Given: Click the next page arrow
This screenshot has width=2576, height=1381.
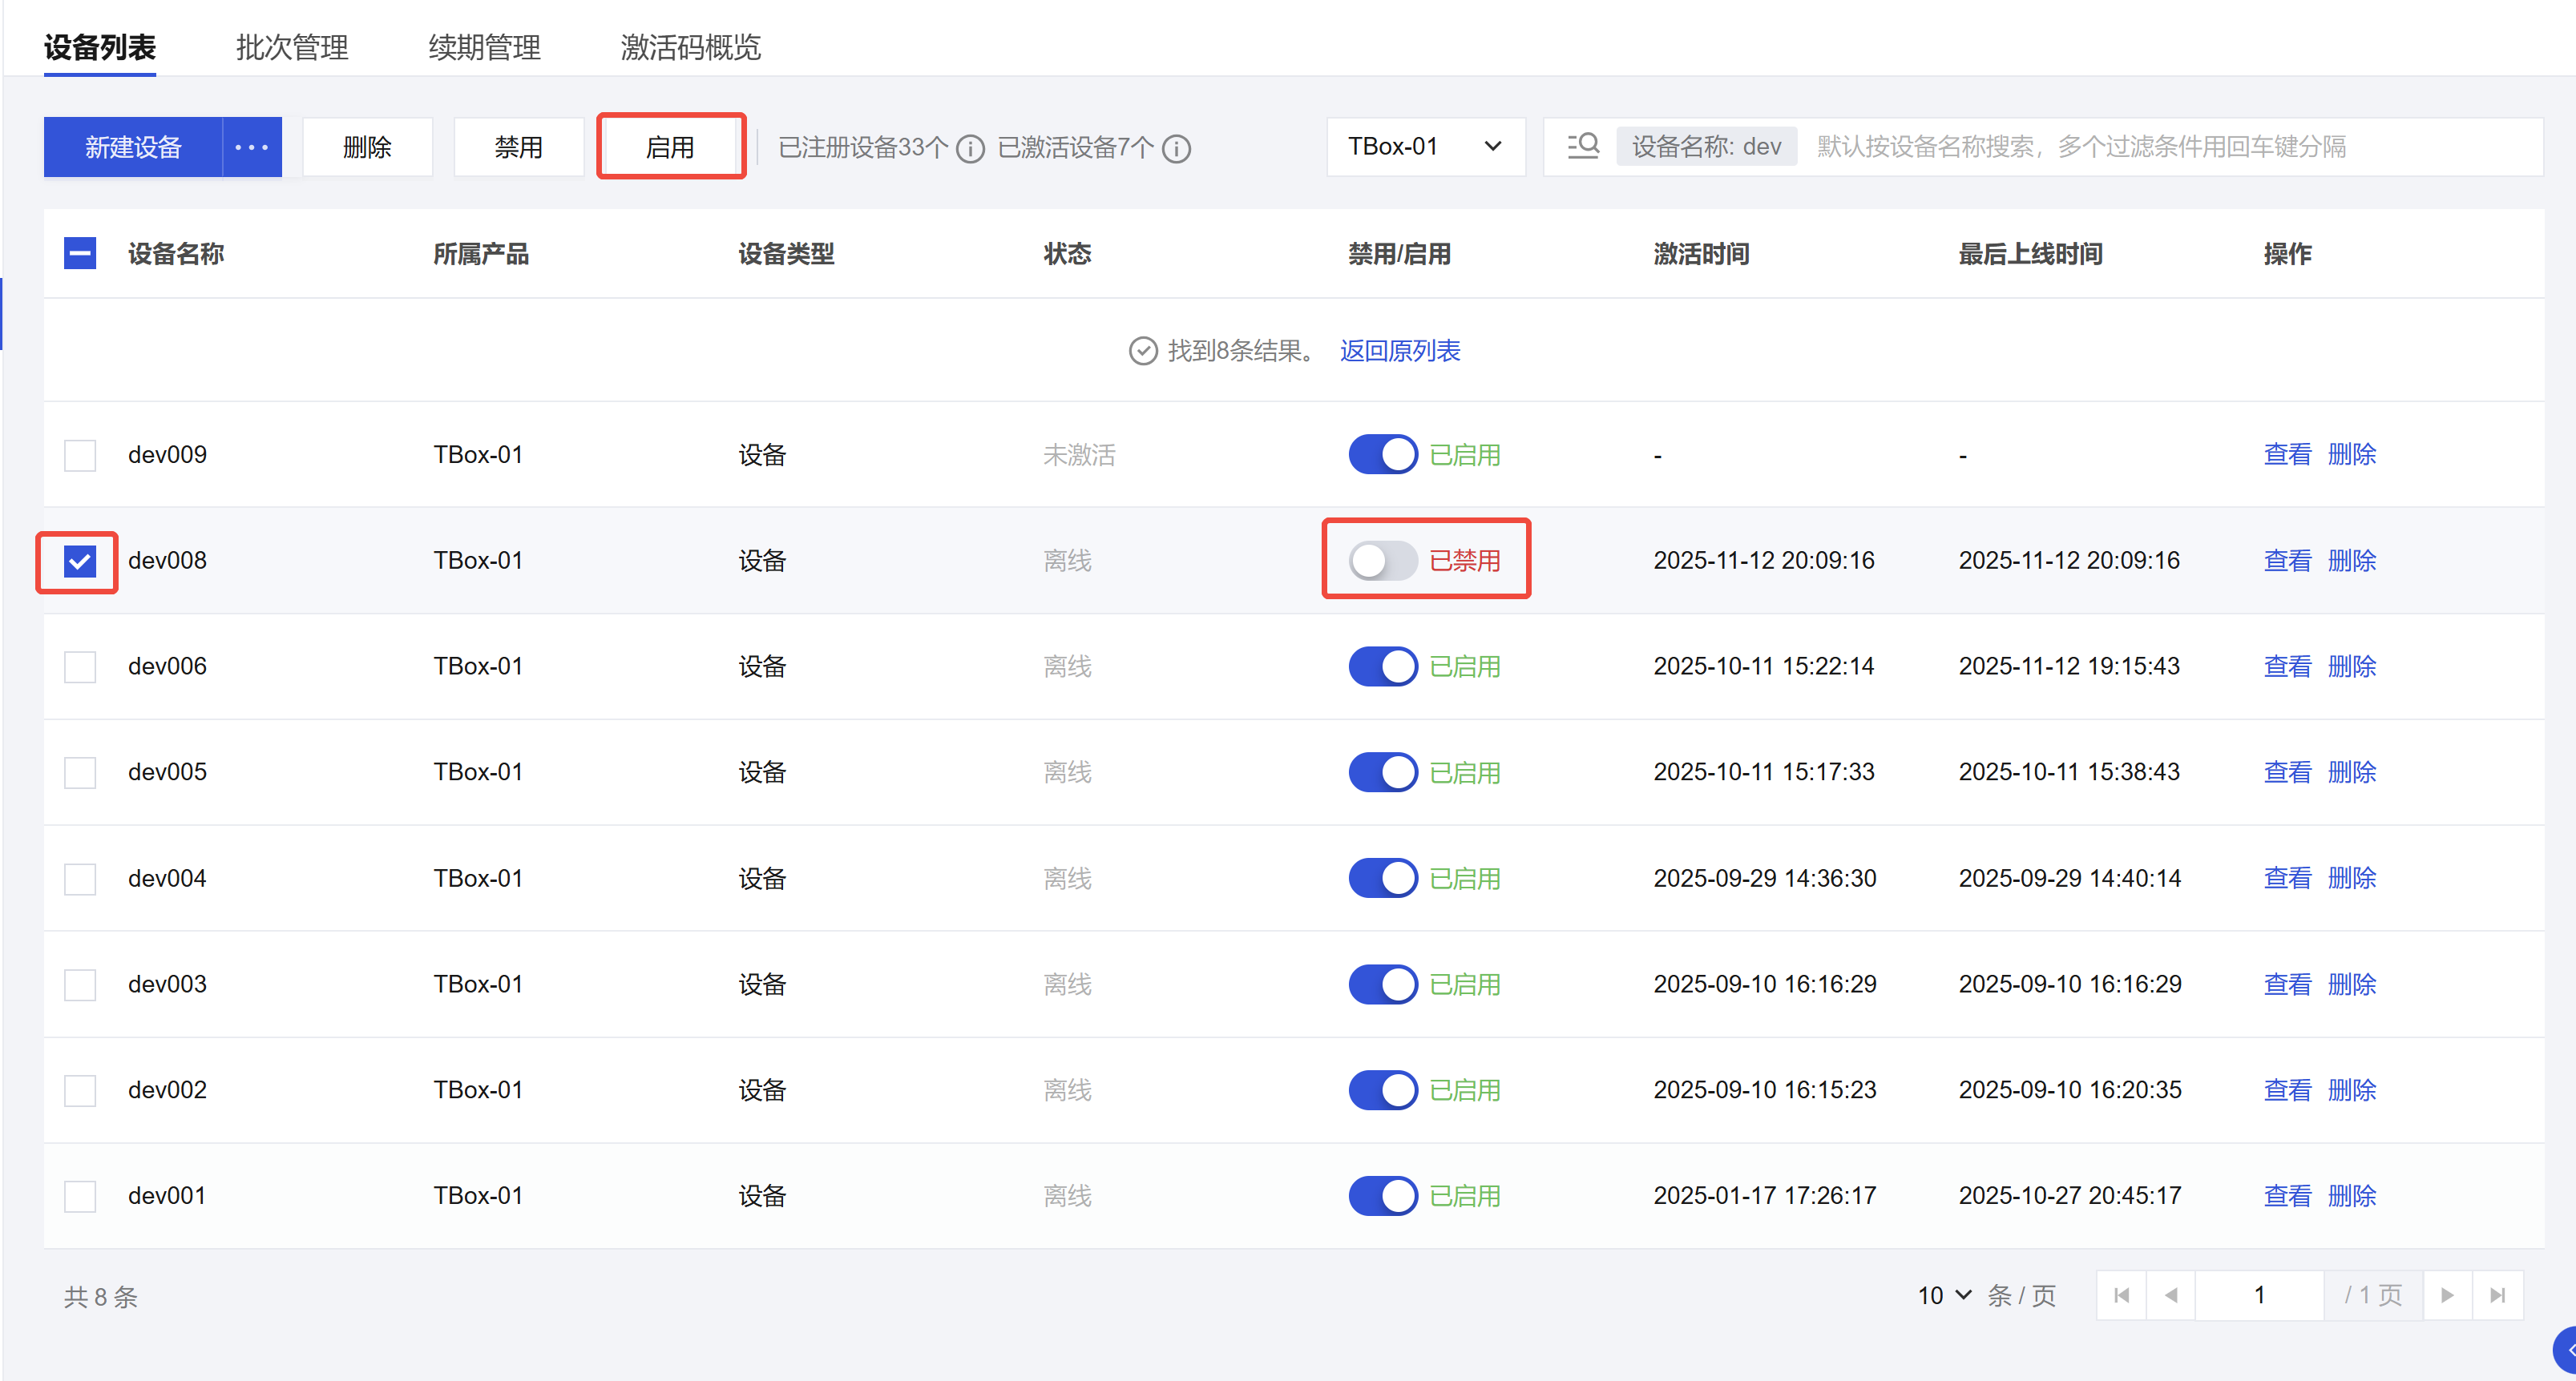Looking at the screenshot, I should pyautogui.click(x=2447, y=1295).
